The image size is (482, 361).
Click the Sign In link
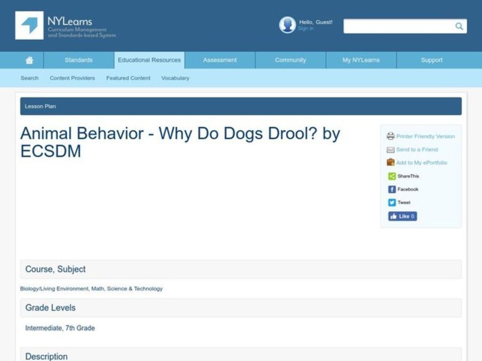tap(306, 28)
